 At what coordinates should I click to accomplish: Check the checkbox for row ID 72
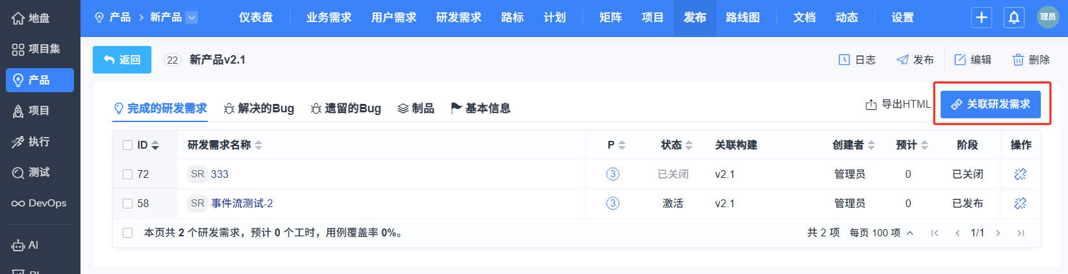(128, 174)
